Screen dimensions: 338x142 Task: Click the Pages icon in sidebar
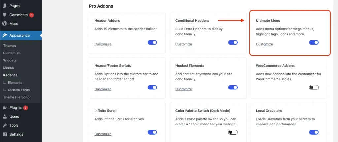[x=5, y=6]
